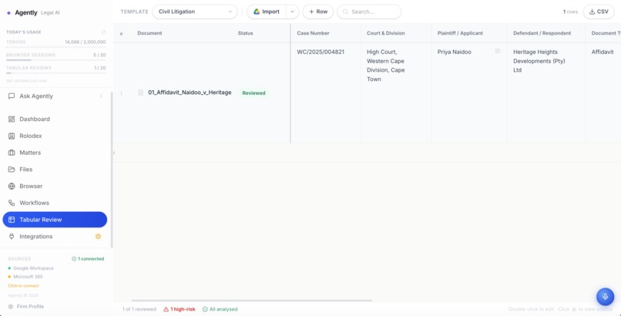Expand the Ask Agently chevron

[x=101, y=96]
